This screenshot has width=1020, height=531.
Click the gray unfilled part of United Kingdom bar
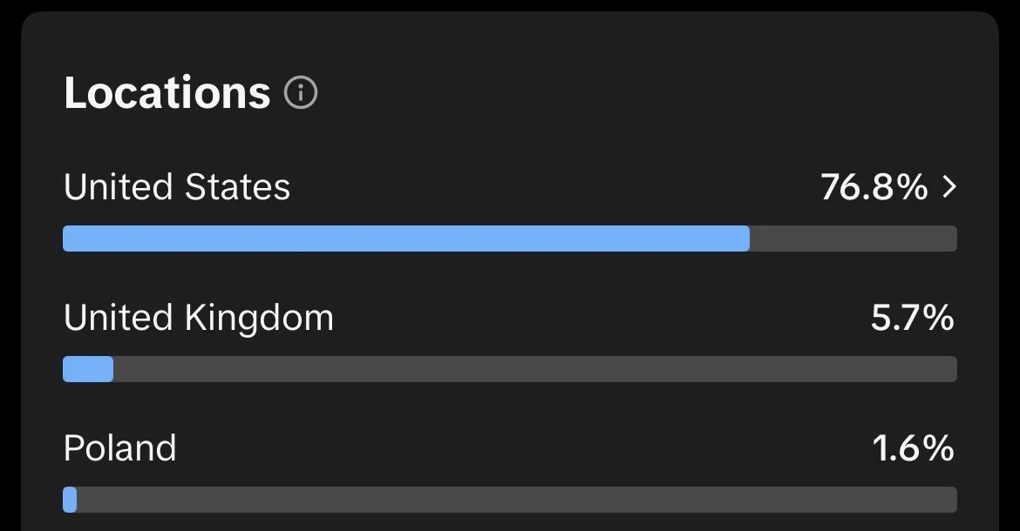[x=534, y=369]
